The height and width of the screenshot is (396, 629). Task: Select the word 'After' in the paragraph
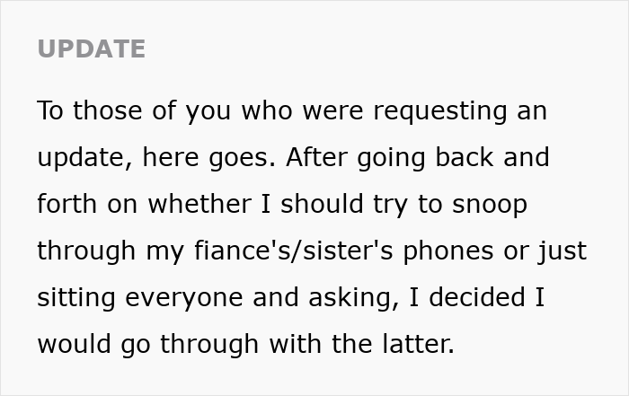[x=316, y=157]
